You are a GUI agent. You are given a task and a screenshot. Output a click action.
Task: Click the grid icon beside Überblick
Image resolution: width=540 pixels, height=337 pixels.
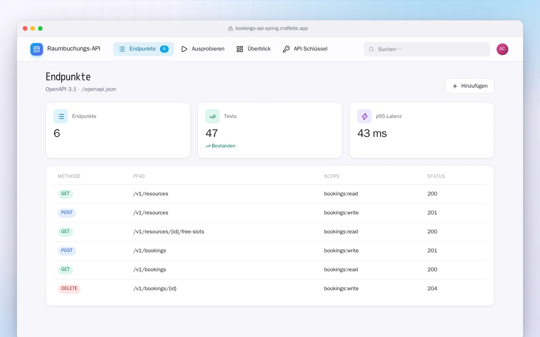tap(240, 49)
